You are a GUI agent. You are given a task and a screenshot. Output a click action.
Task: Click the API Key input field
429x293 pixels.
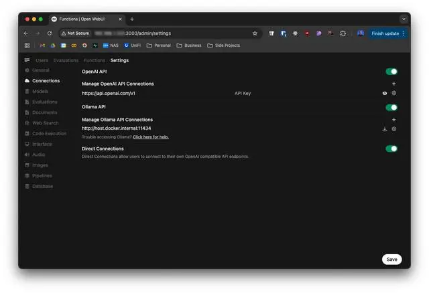pos(306,94)
